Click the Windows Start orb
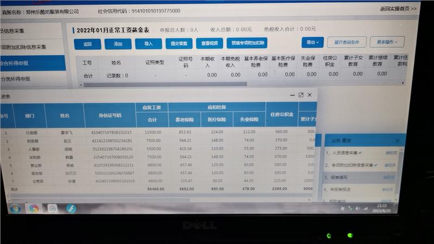 click(15, 209)
